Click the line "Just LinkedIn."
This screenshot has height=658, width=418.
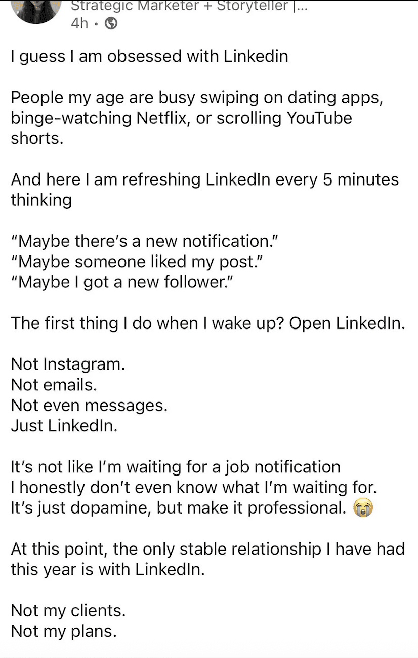point(61,426)
